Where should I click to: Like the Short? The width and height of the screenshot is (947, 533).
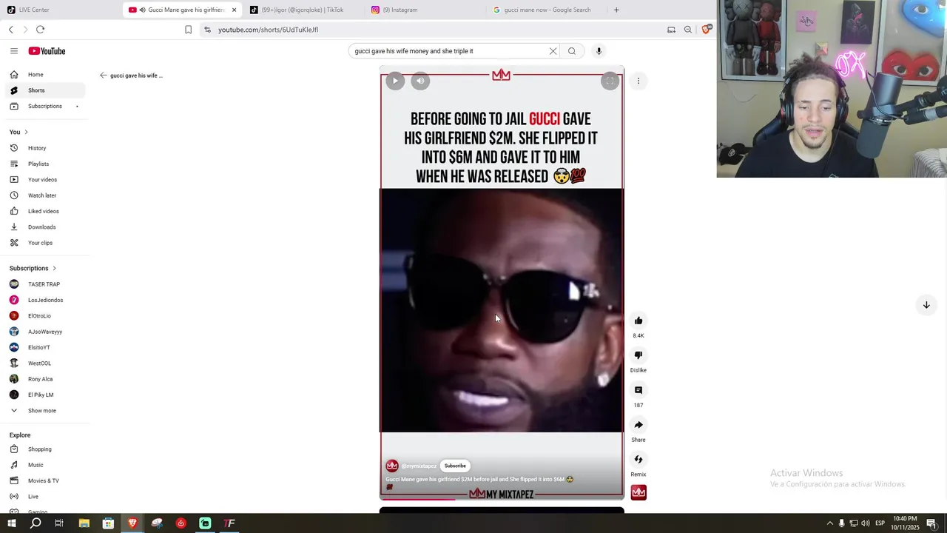click(x=638, y=321)
